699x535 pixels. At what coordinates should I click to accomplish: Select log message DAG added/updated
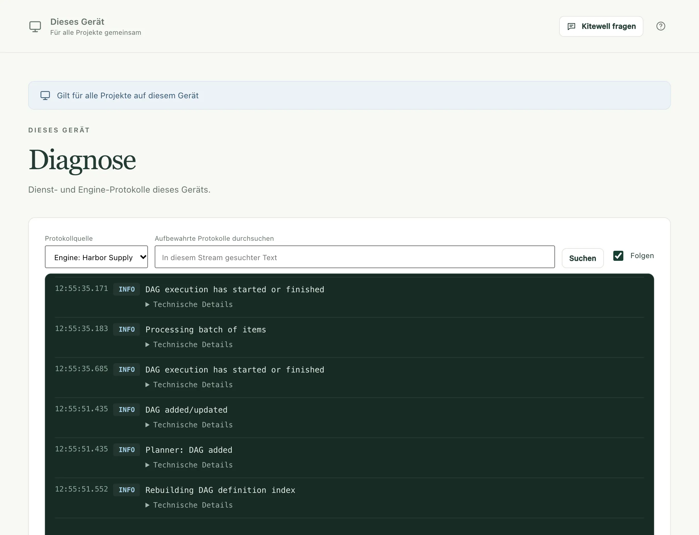pyautogui.click(x=186, y=410)
